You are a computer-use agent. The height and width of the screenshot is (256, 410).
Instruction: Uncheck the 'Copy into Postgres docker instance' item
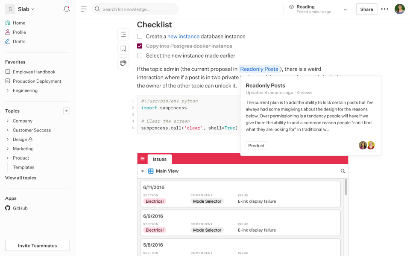click(x=139, y=46)
